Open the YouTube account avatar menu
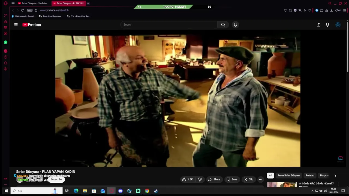This screenshot has width=349, height=196. point(338,25)
